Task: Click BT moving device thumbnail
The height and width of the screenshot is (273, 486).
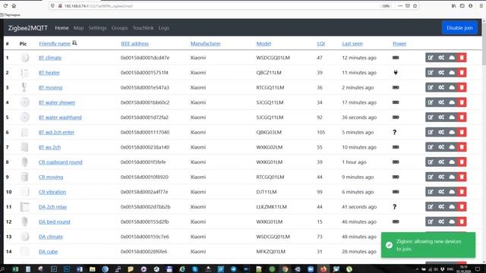Action: [x=24, y=87]
